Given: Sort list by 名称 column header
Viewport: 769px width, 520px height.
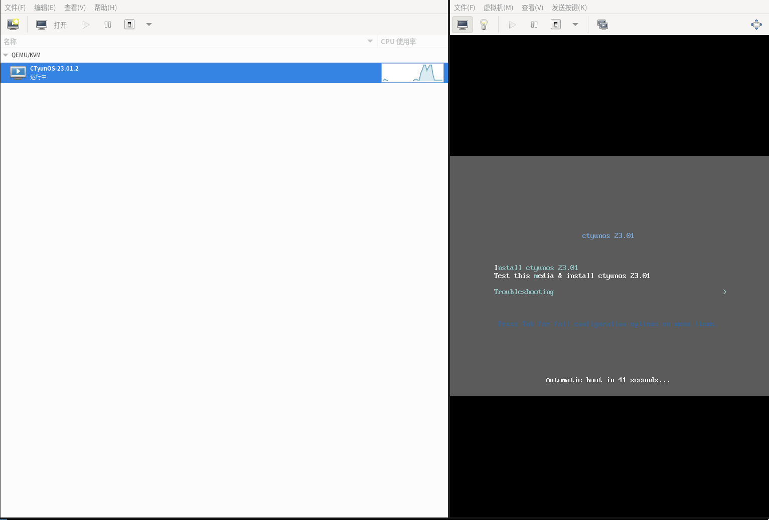Looking at the screenshot, I should 189,42.
